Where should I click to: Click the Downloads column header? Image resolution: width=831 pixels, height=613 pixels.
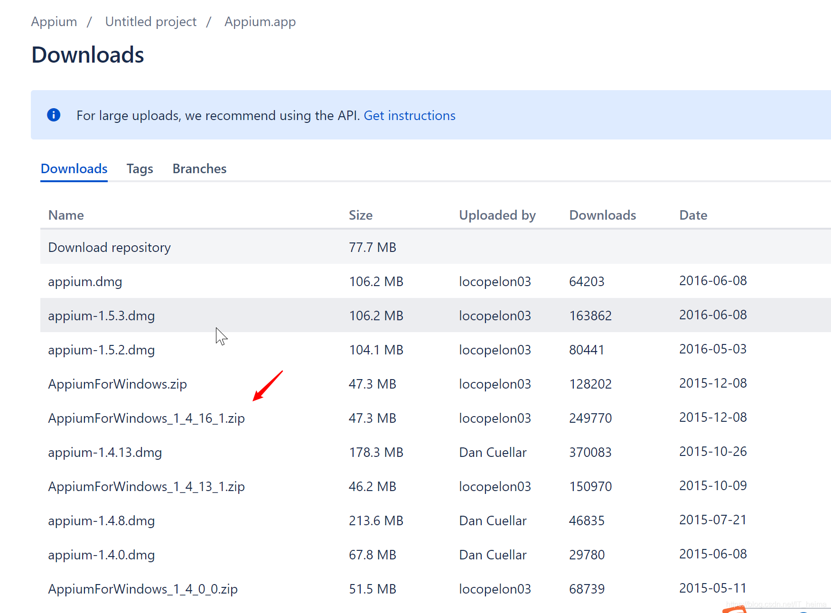(603, 215)
